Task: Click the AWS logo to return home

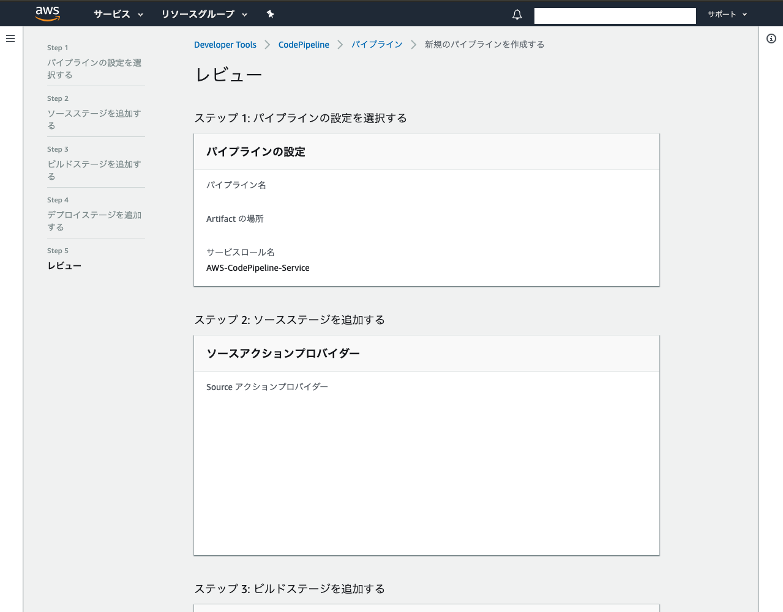Action: [x=47, y=13]
